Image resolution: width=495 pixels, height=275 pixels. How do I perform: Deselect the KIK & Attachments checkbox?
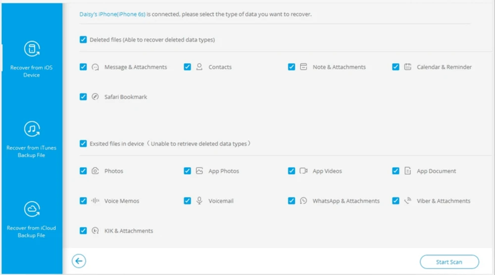click(x=83, y=230)
